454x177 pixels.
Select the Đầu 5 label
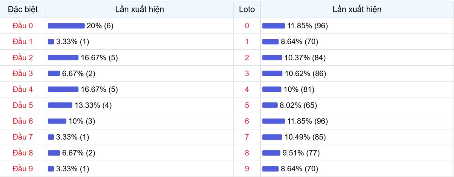click(23, 105)
